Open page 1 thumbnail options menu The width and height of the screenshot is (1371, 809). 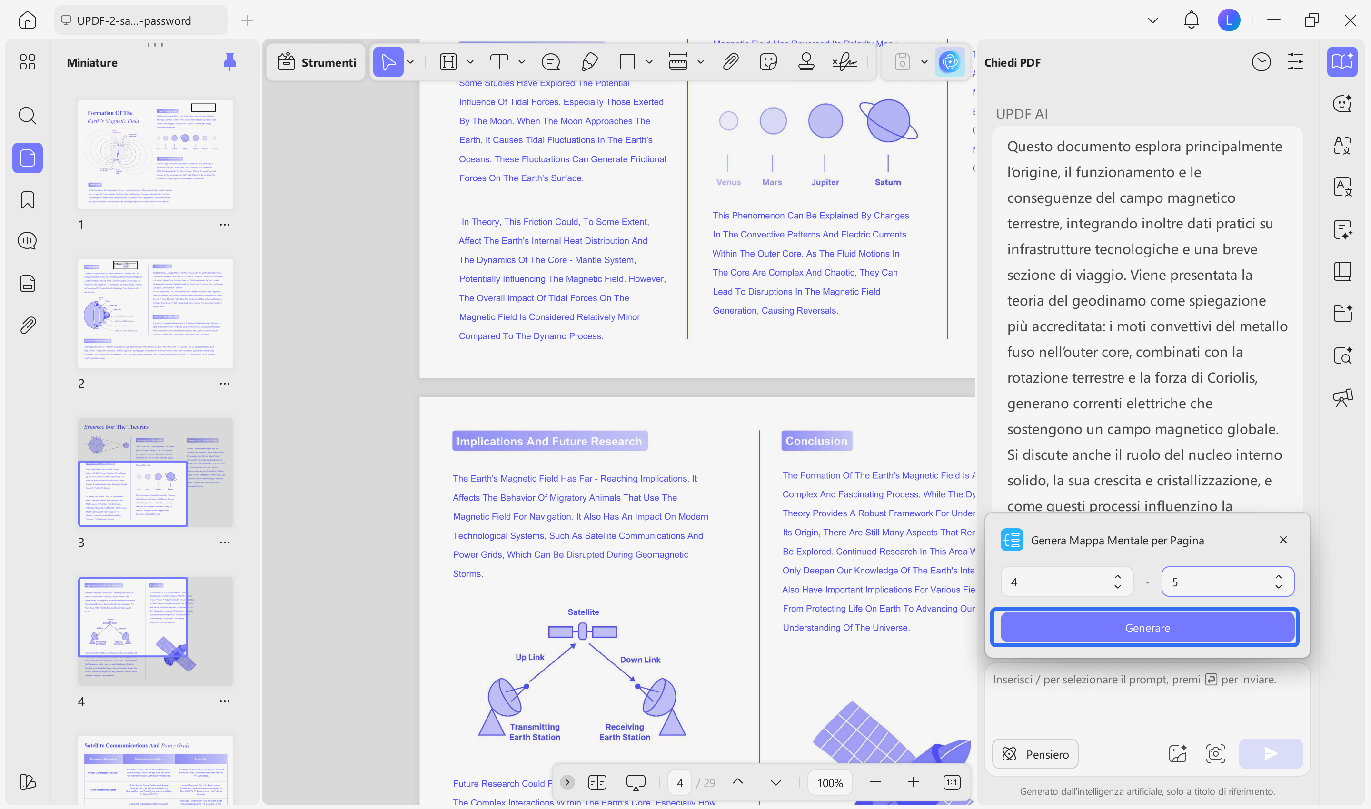(x=225, y=225)
